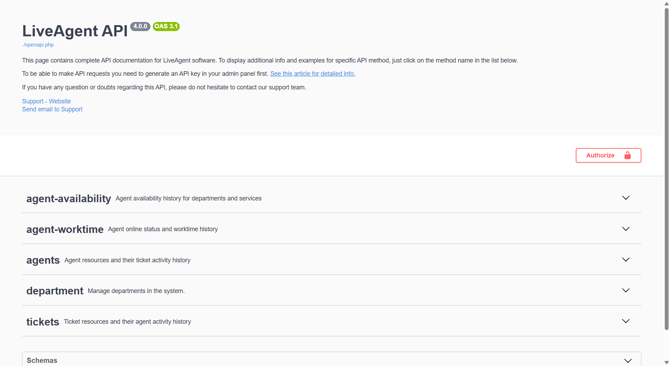
Task: Click 'Manage departments in the system.' text
Action: pos(136,291)
